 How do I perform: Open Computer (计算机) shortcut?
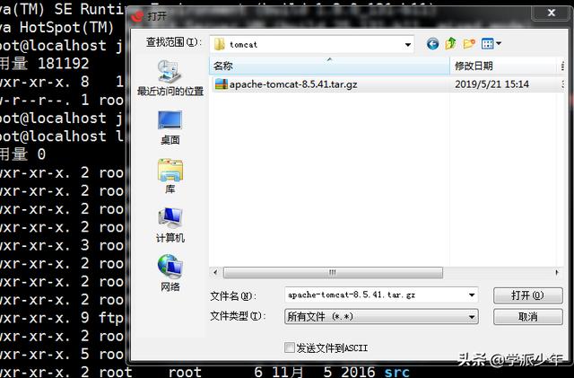[x=170, y=225]
